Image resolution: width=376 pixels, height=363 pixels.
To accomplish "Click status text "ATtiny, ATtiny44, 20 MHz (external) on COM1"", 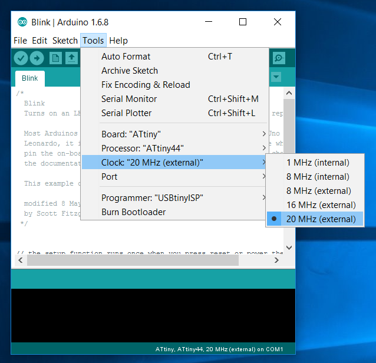I will [x=219, y=349].
